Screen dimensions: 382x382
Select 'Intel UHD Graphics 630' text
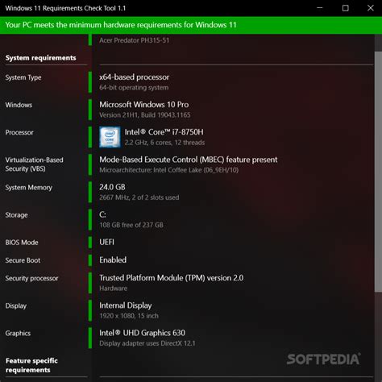coord(142,333)
